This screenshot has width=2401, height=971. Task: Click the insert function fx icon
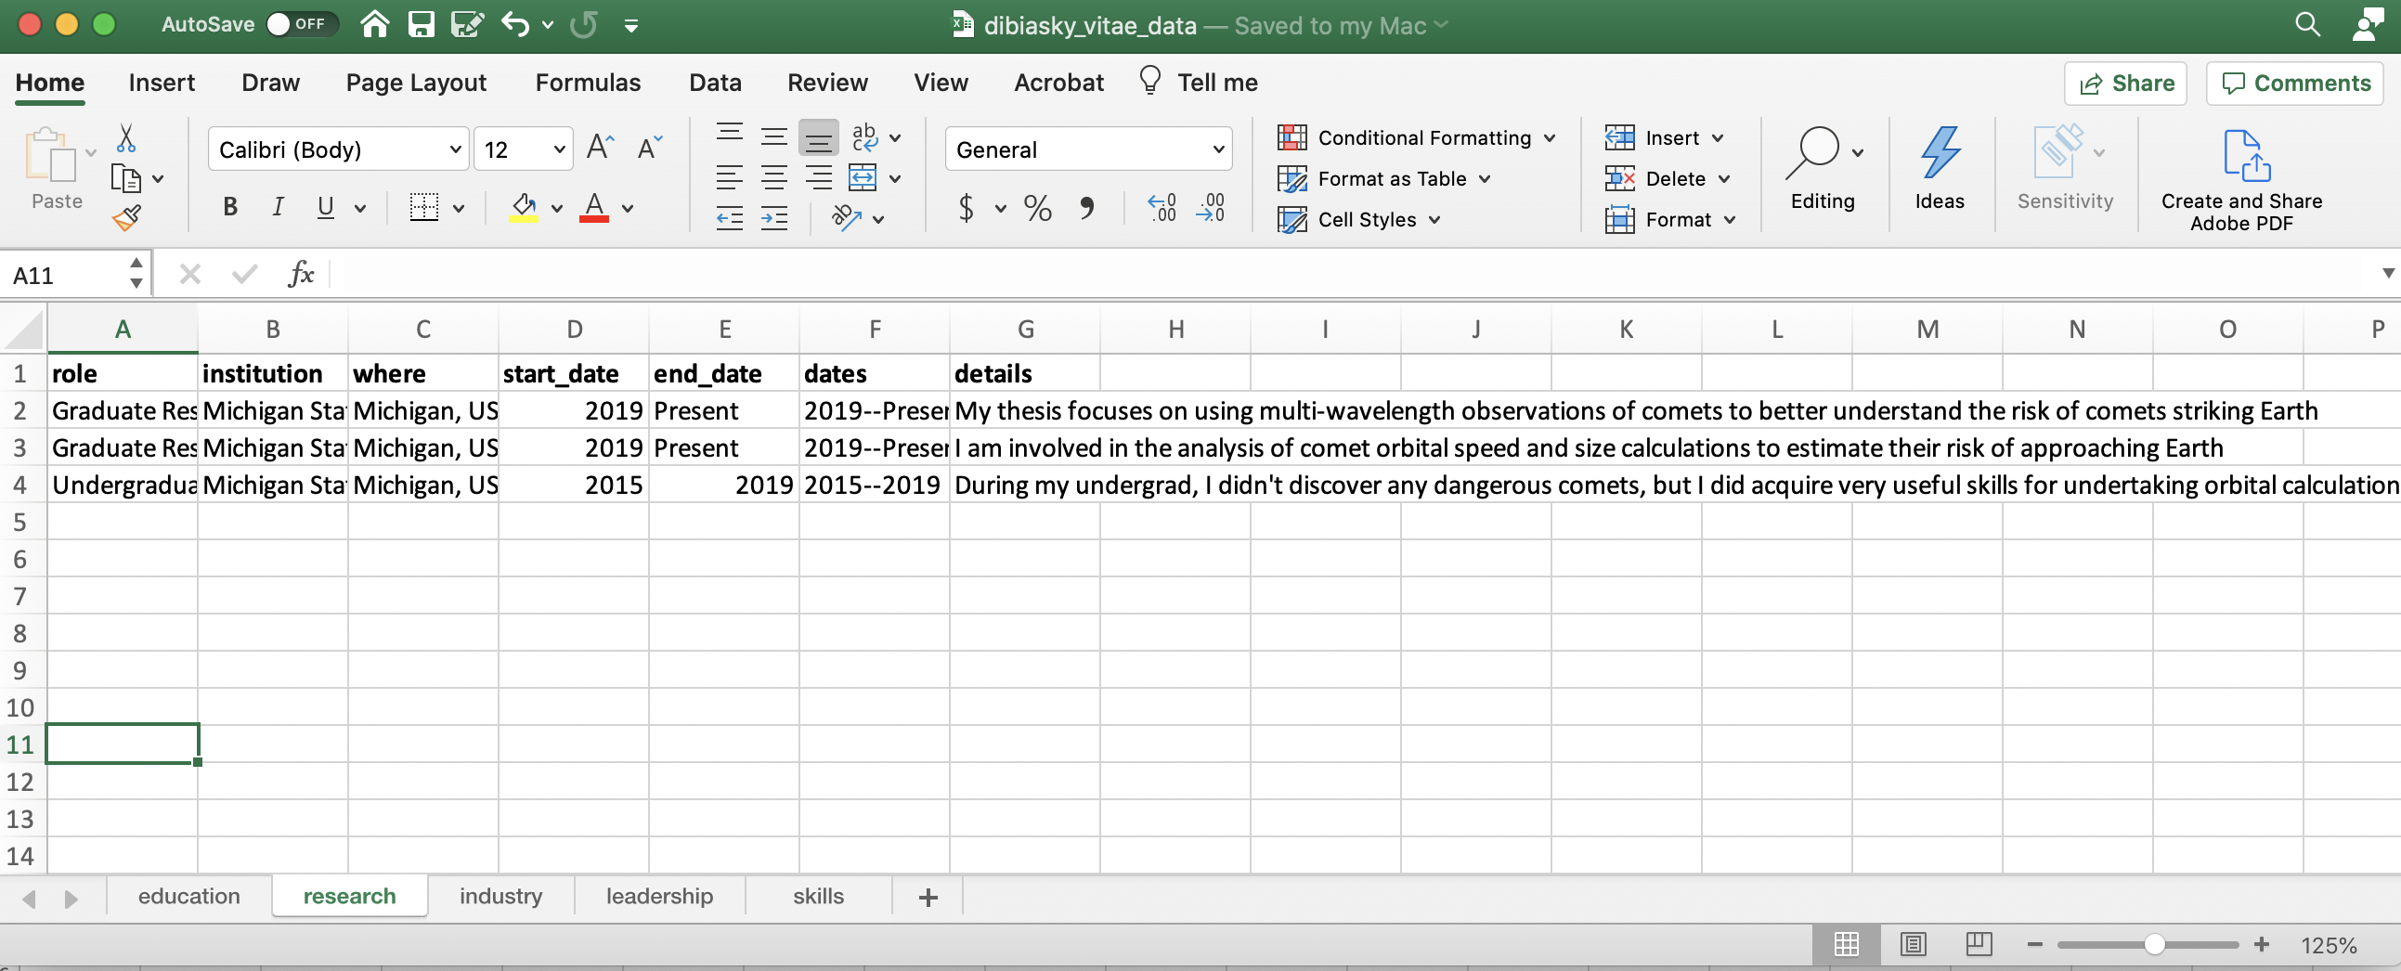(x=300, y=275)
